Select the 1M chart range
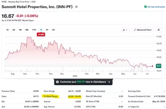166x109 pixels. click(x=20, y=30)
